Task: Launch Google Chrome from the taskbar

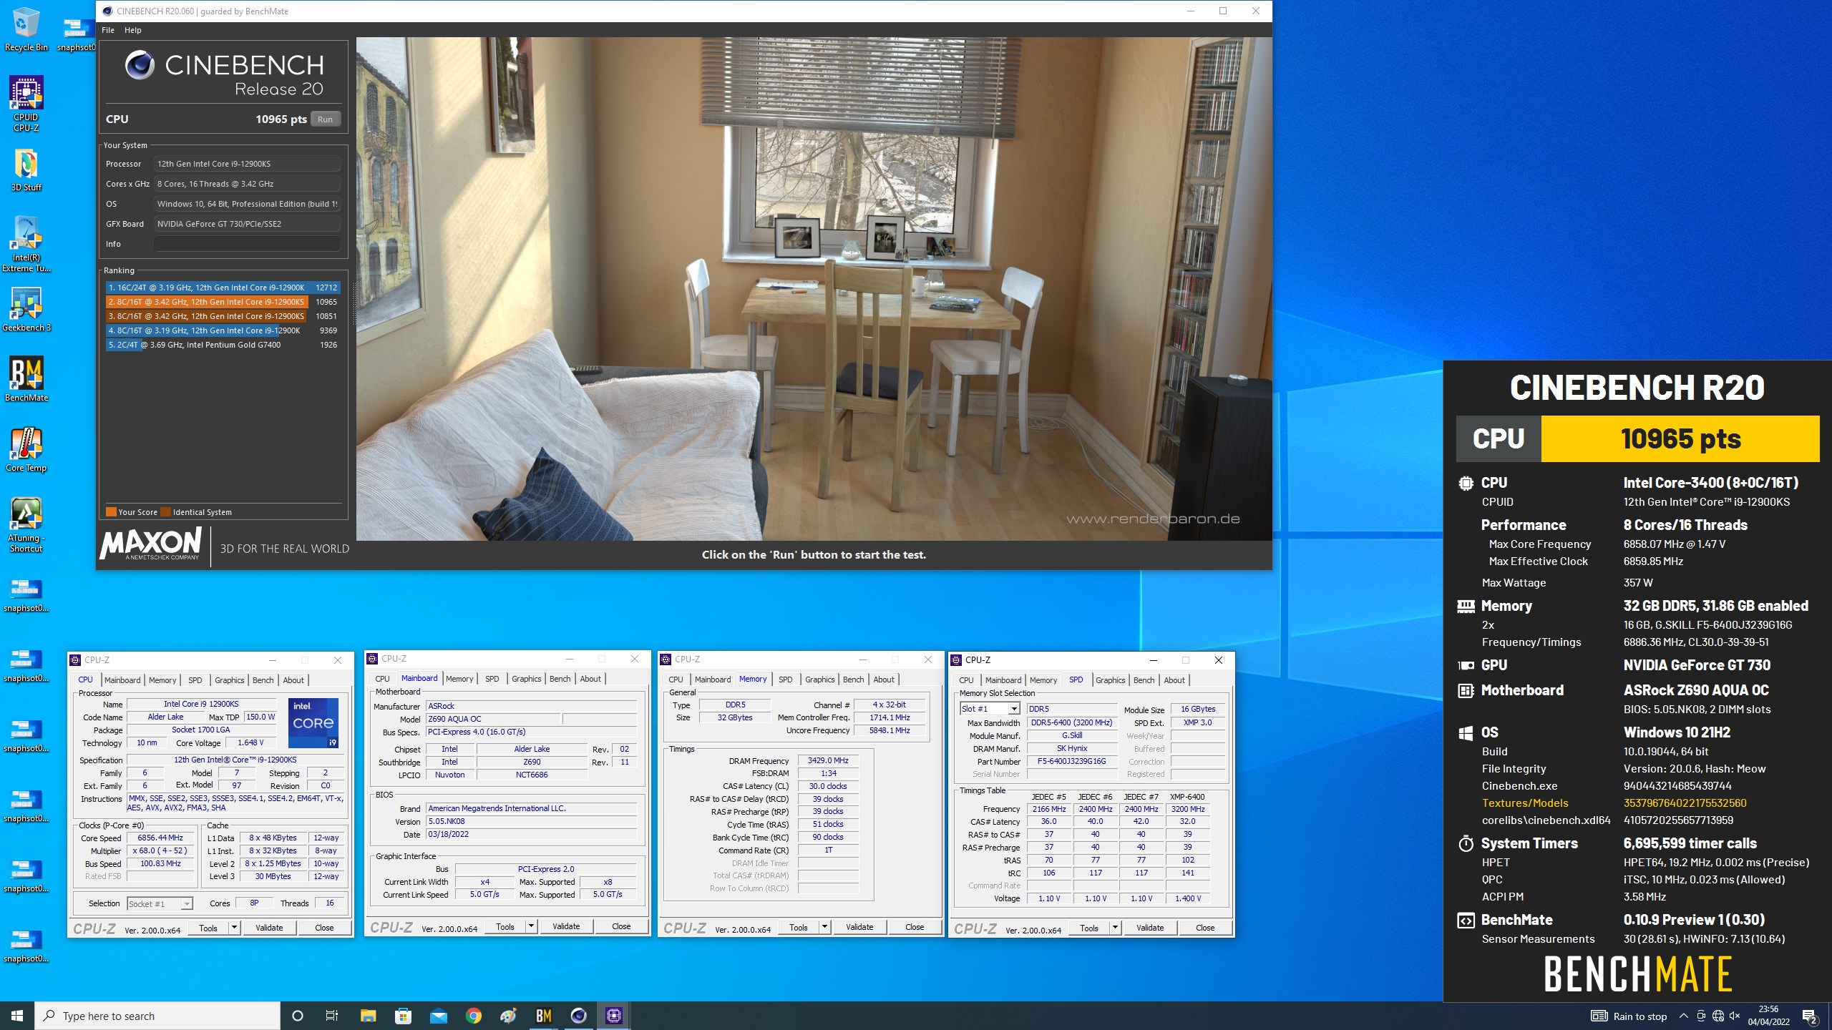Action: [473, 1016]
